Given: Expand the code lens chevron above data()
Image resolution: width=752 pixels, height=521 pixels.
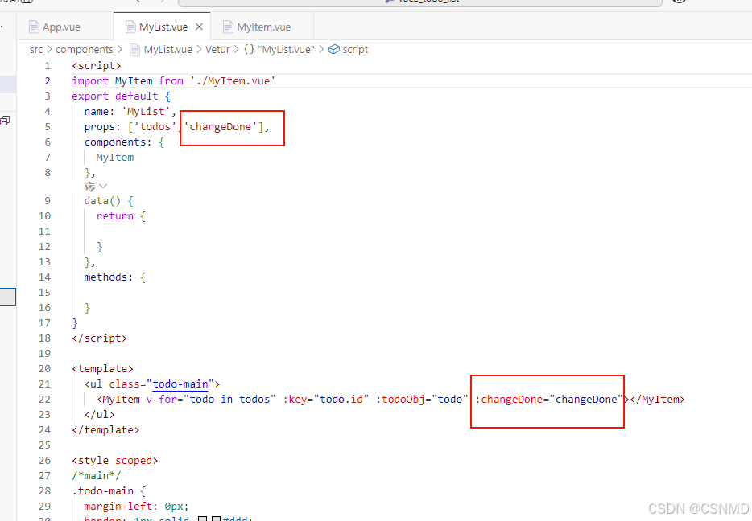Looking at the screenshot, I should pyautogui.click(x=103, y=186).
